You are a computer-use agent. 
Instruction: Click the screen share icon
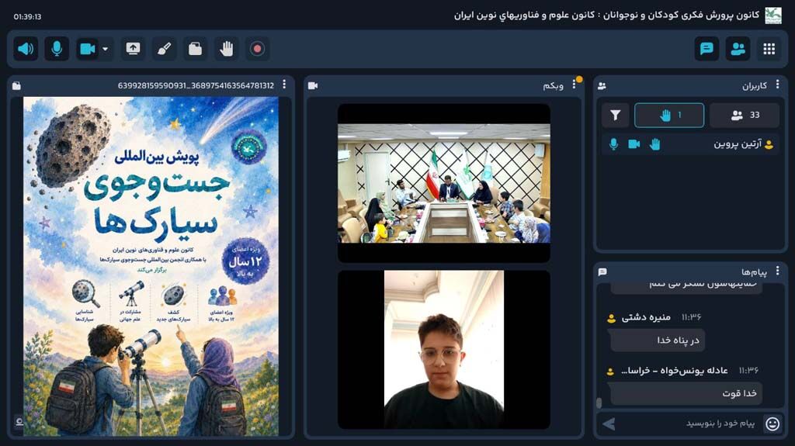click(x=133, y=49)
